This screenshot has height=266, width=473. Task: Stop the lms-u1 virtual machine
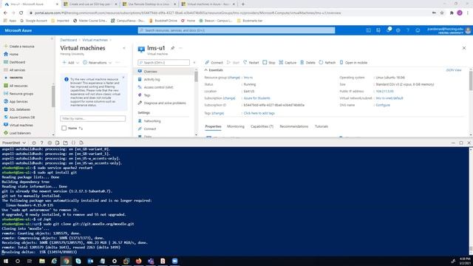coord(269,62)
